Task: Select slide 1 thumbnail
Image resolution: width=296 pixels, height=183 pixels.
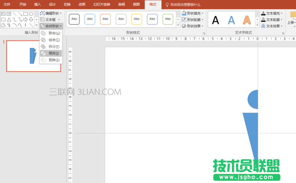Action: (x=34, y=56)
